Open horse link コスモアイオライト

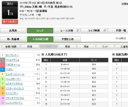point(14,84)
